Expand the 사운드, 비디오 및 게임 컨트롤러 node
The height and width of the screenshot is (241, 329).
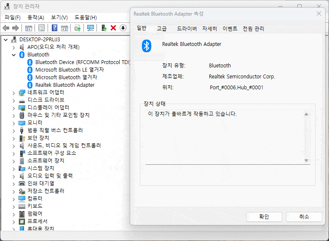14,146
